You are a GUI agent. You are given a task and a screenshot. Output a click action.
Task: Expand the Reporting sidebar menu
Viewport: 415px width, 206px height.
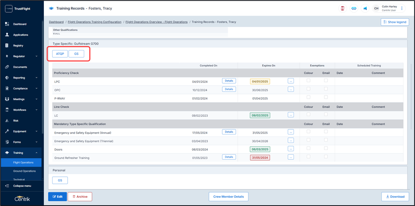tap(22, 78)
